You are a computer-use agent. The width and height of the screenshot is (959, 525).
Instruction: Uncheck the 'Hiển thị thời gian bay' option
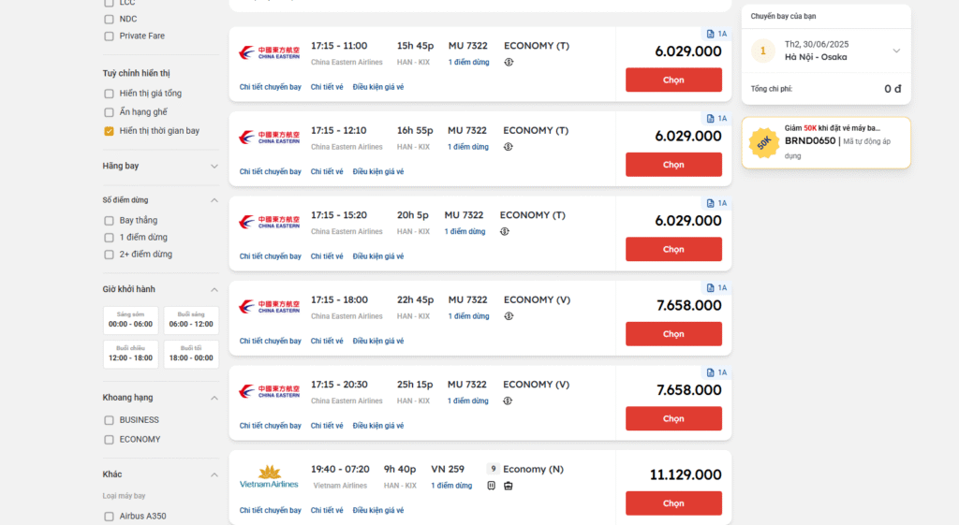(110, 131)
